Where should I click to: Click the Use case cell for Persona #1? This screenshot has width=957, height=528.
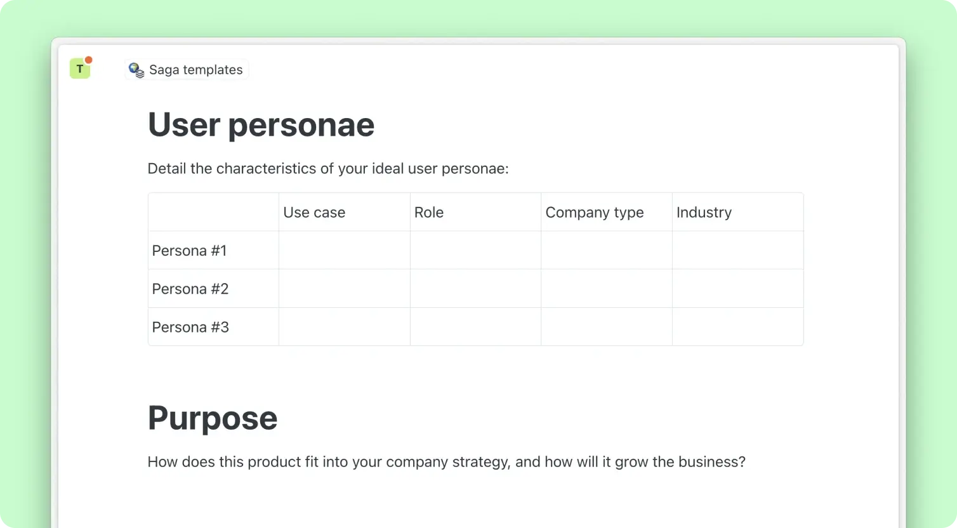344,251
